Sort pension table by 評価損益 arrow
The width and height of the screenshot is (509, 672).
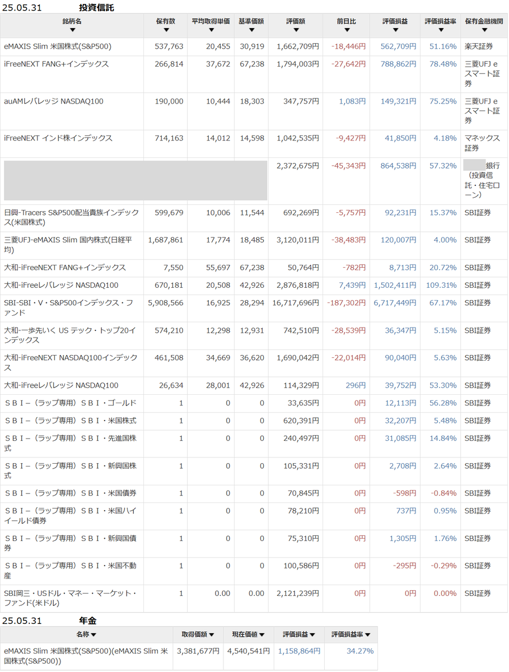coord(311,634)
